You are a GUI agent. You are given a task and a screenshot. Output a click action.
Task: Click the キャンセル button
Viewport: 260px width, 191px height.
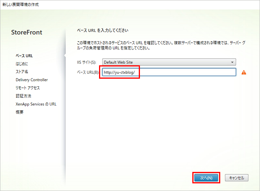tap(237, 178)
